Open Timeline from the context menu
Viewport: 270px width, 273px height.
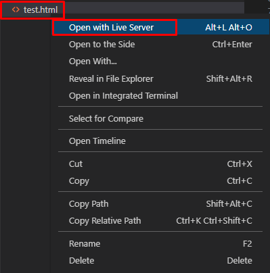pyautogui.click(x=160, y=141)
